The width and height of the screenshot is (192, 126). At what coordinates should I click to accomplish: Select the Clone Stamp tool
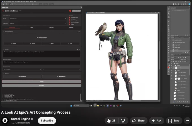(169, 39)
